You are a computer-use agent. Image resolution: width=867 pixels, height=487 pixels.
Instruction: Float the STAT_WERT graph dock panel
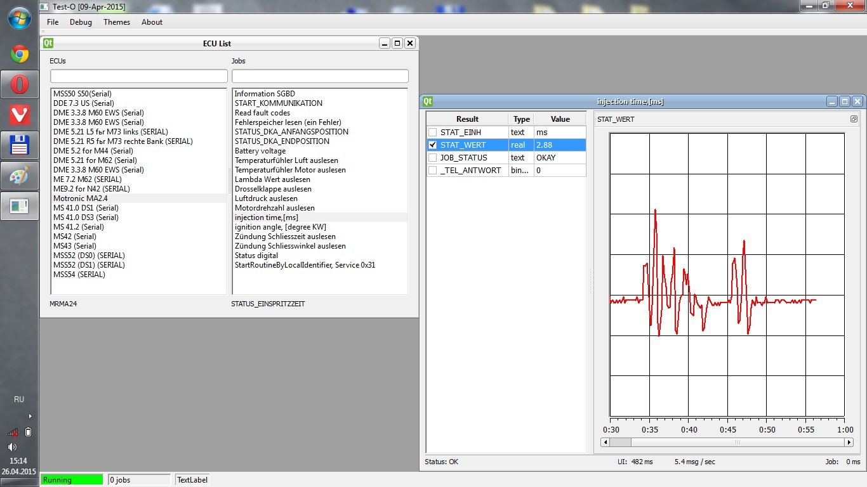(854, 119)
